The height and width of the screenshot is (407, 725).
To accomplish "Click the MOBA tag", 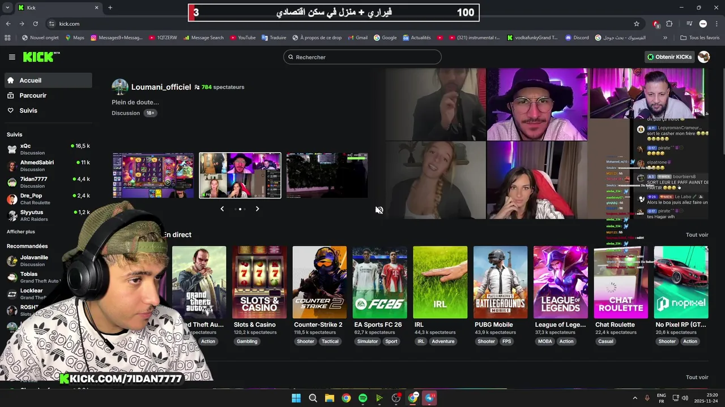I will pyautogui.click(x=545, y=341).
